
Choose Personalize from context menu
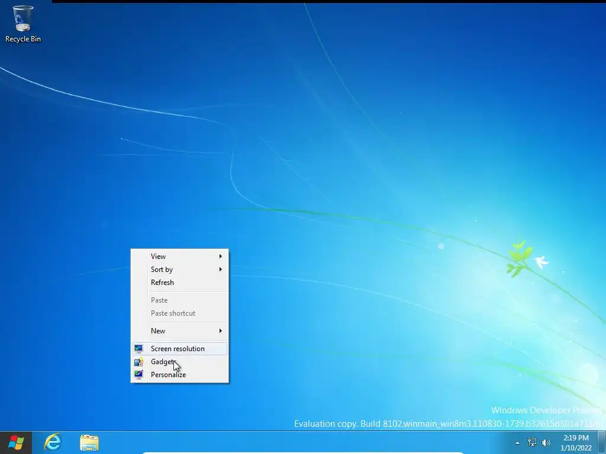point(180,375)
